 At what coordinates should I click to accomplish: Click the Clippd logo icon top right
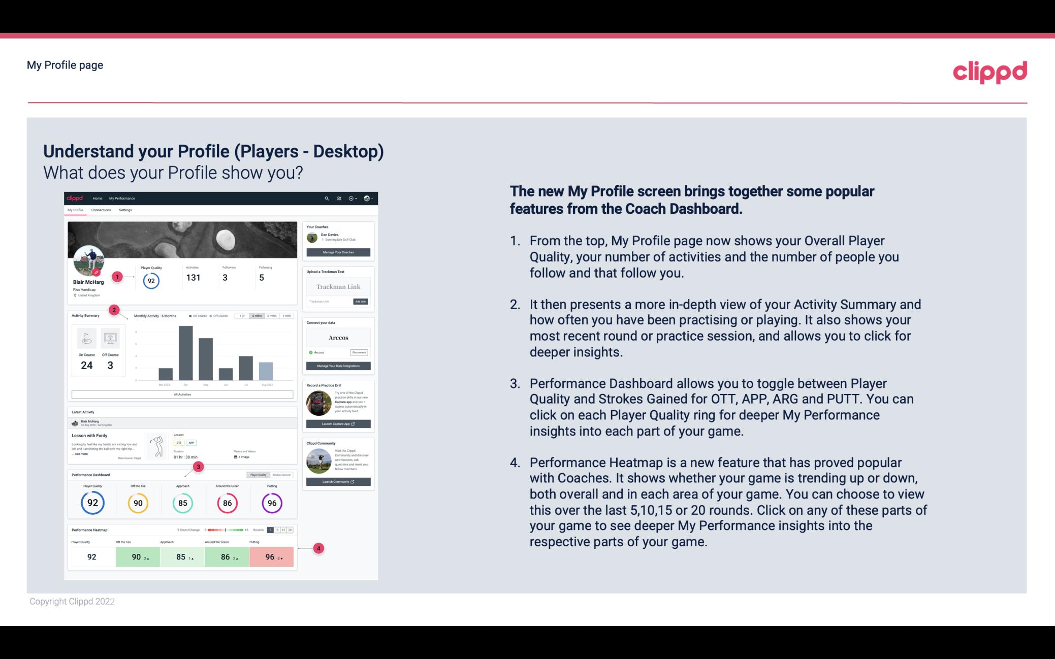tap(989, 71)
